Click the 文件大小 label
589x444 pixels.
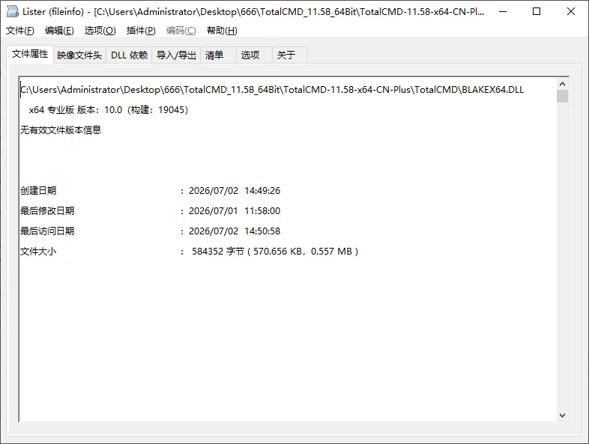click(x=38, y=252)
